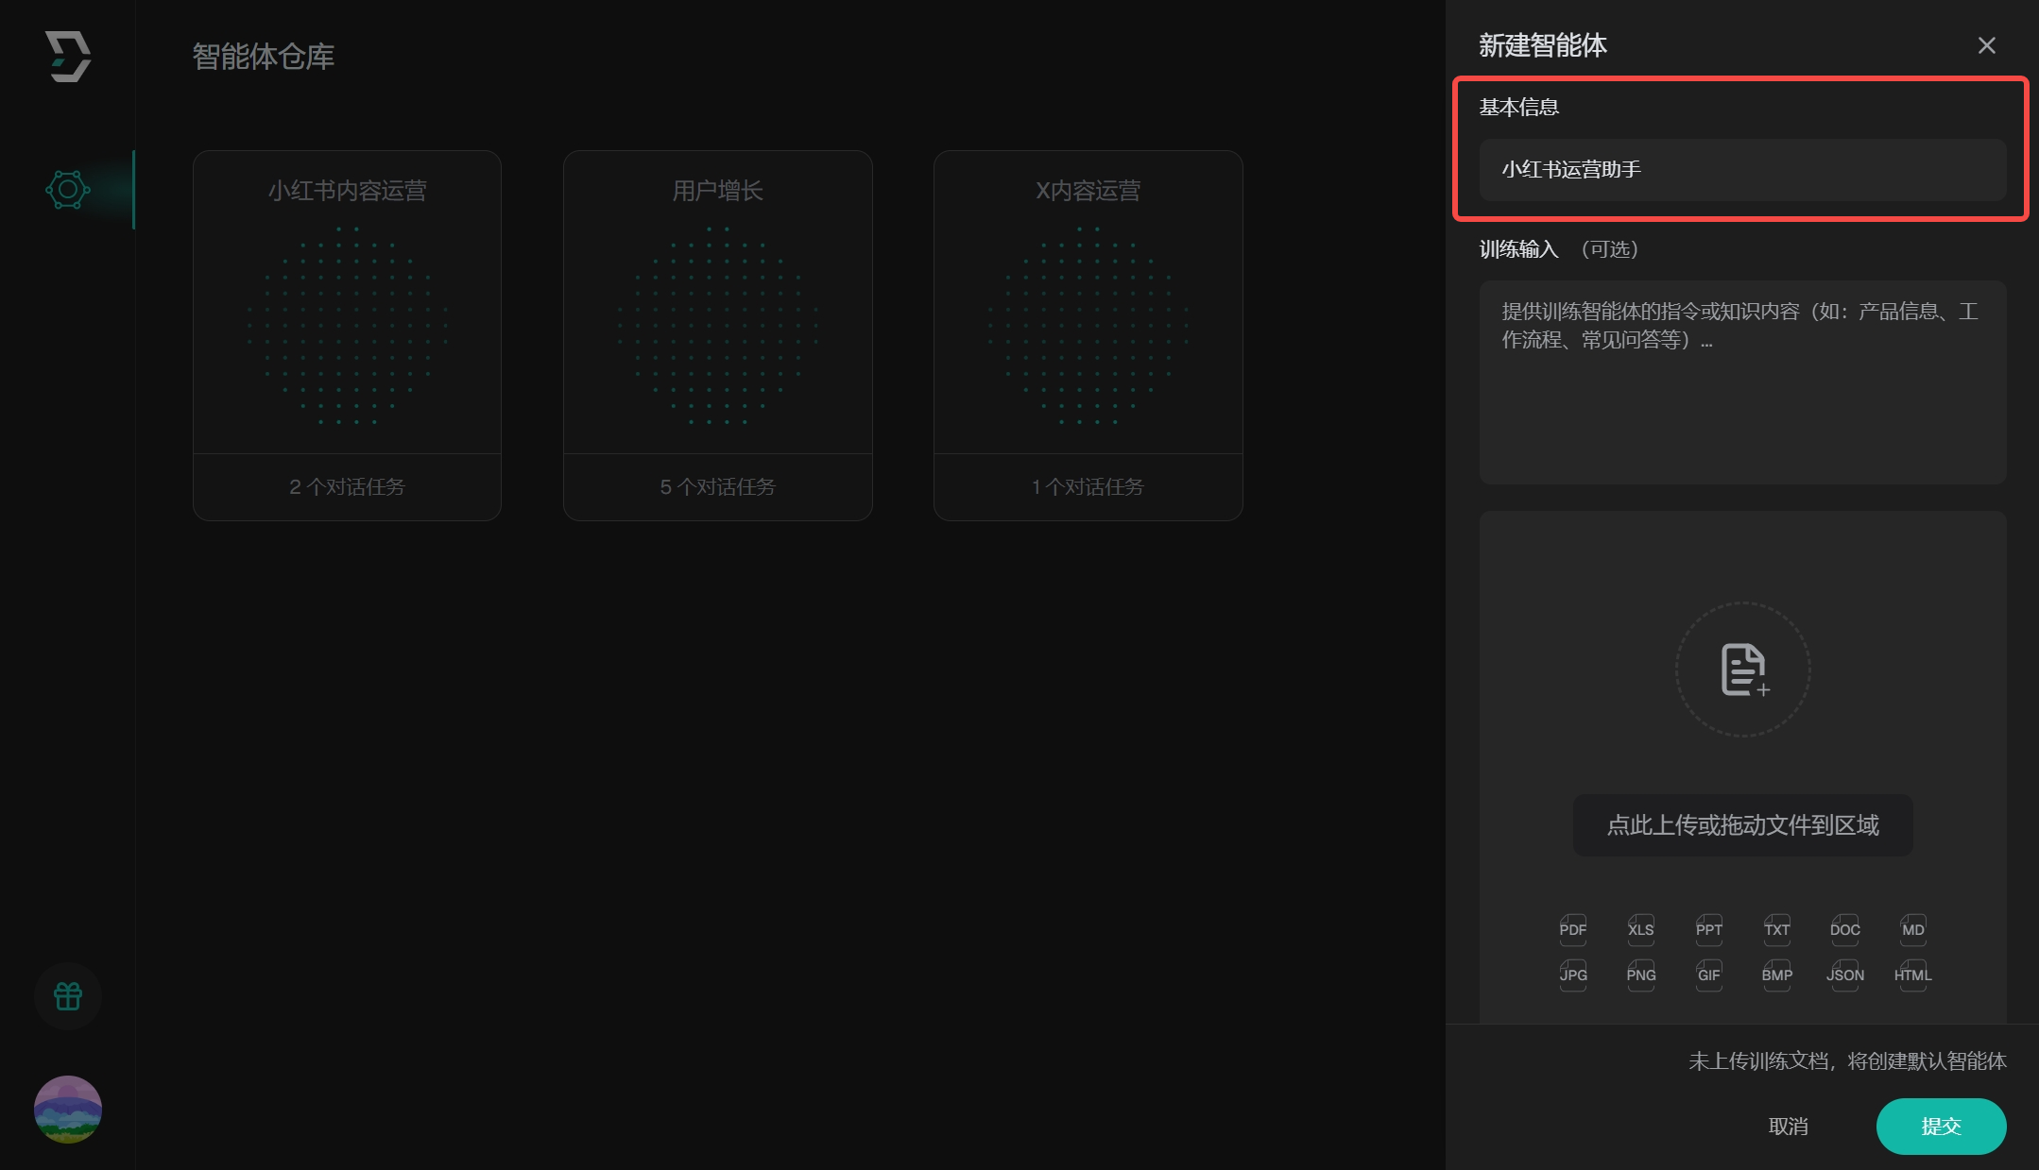Screen dimensions: 2039x1170
Task: Open the 小红书内容运营 agent card
Action: (x=347, y=335)
